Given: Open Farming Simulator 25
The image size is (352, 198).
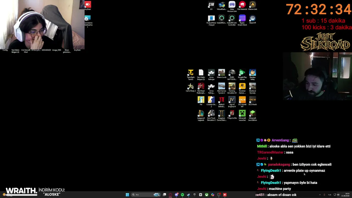Looking at the screenshot, I should 232,89.
